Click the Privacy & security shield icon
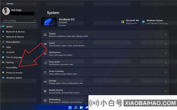Image resolution: width=177 pixels, height=110 pixels. pyautogui.click(x=3, y=73)
